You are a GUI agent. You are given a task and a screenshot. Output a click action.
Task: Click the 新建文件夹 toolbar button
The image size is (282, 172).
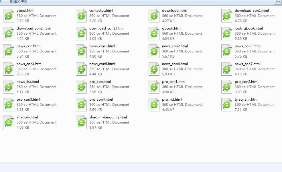point(19,1)
